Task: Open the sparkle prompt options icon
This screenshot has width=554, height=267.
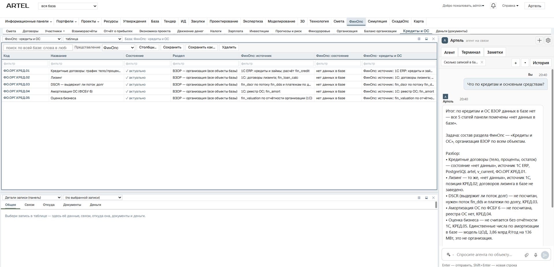Action: coord(449,255)
